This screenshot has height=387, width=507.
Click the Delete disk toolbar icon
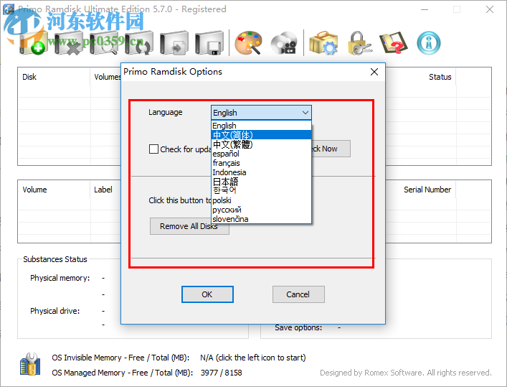coord(69,43)
